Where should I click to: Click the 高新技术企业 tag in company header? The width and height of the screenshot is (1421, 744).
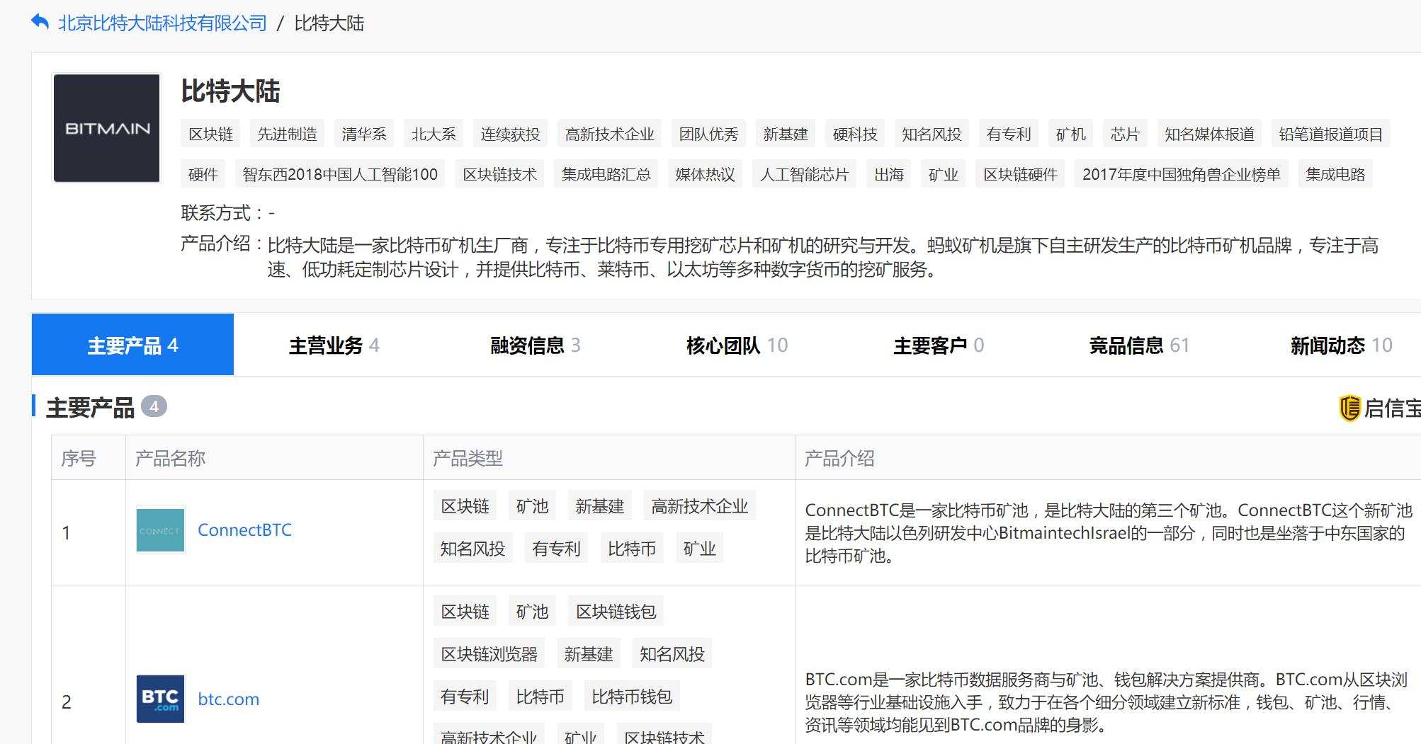[609, 134]
